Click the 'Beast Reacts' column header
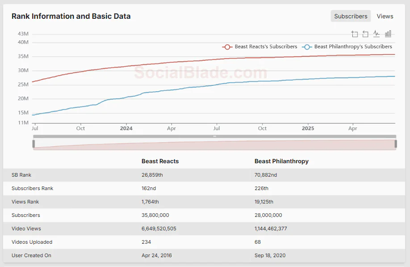 [x=160, y=161]
